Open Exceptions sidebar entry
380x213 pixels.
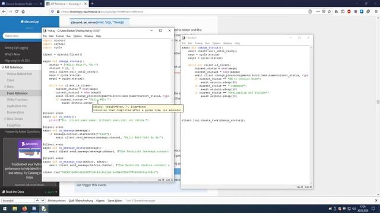[x=14, y=125]
